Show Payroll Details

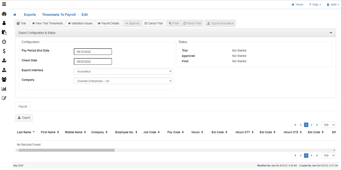coord(108,23)
